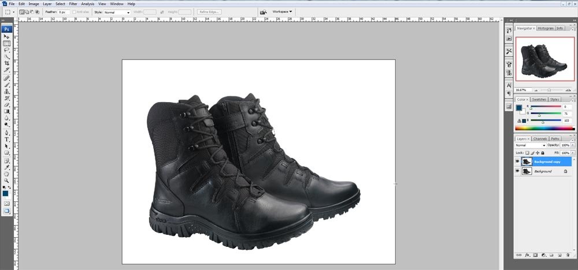Select the Rectangular Marquee tool in toolbox
578x270 pixels.
(6, 43)
